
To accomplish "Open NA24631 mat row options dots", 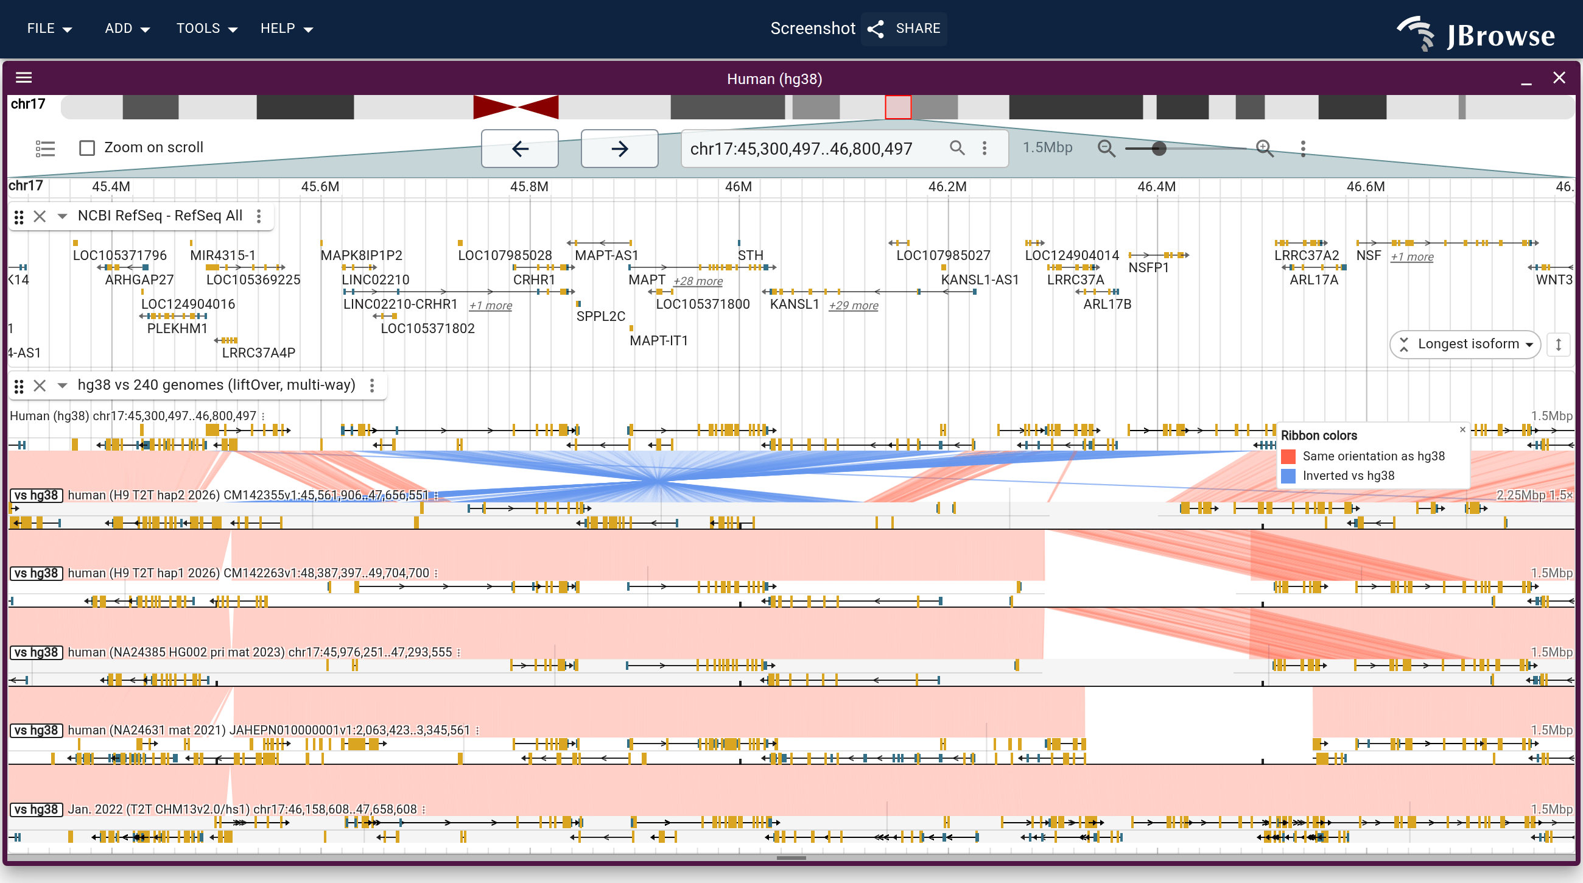I will (x=477, y=731).
